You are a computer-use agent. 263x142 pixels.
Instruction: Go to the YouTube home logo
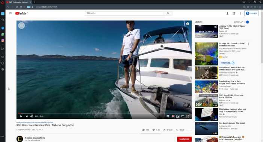pyautogui.click(x=21, y=13)
